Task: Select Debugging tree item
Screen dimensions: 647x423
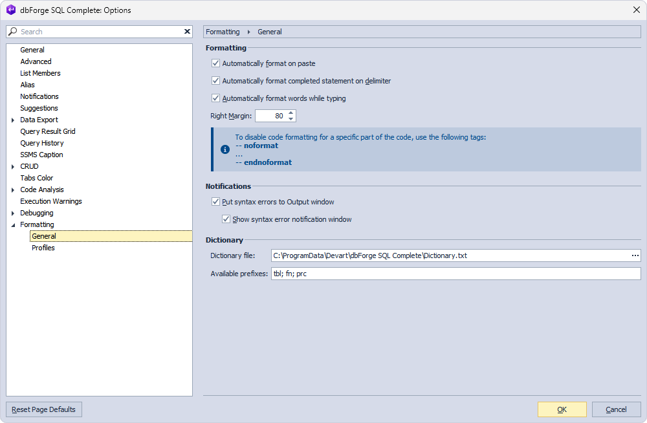Action: point(37,213)
